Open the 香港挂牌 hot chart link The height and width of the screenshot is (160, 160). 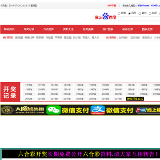(29, 38)
